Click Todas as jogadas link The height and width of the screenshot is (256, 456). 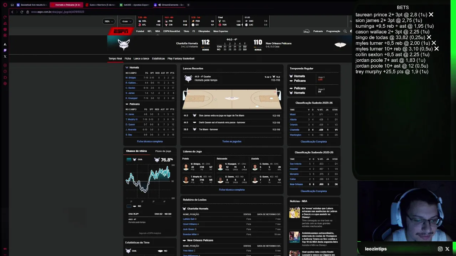tap(232, 142)
